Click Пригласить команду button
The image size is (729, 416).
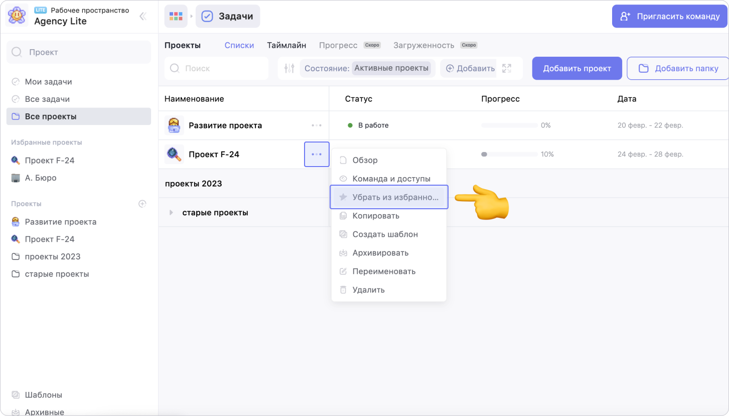(670, 16)
